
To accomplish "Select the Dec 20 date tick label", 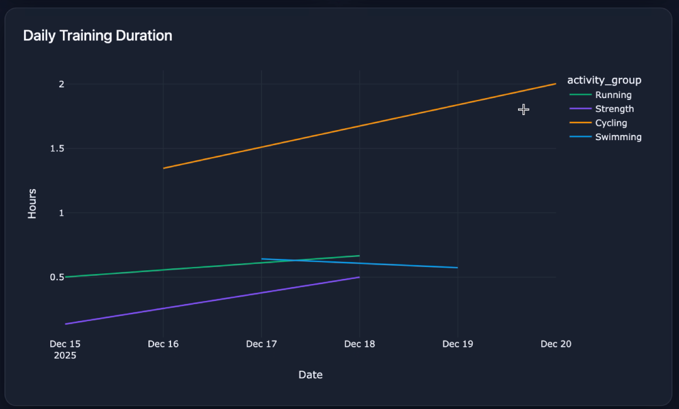I will click(x=556, y=344).
